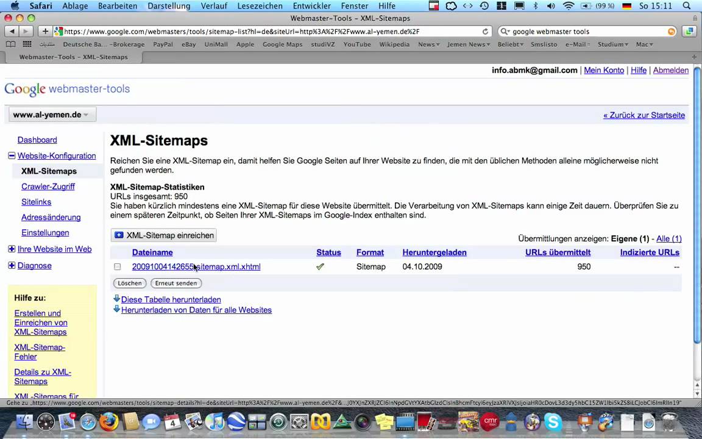Open the Jemen News bookmarks dropdown
702x439 pixels.
tap(468, 45)
